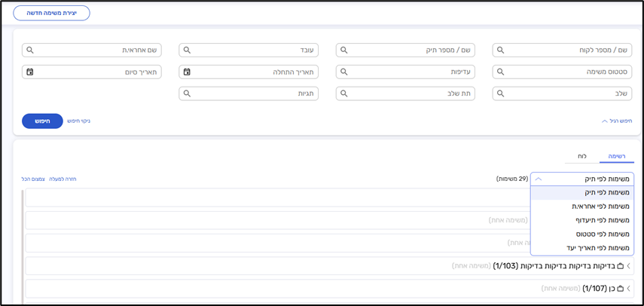Screen dimensions: 644x306
Task: Click search icon in case name/number field
Action: [343, 50]
